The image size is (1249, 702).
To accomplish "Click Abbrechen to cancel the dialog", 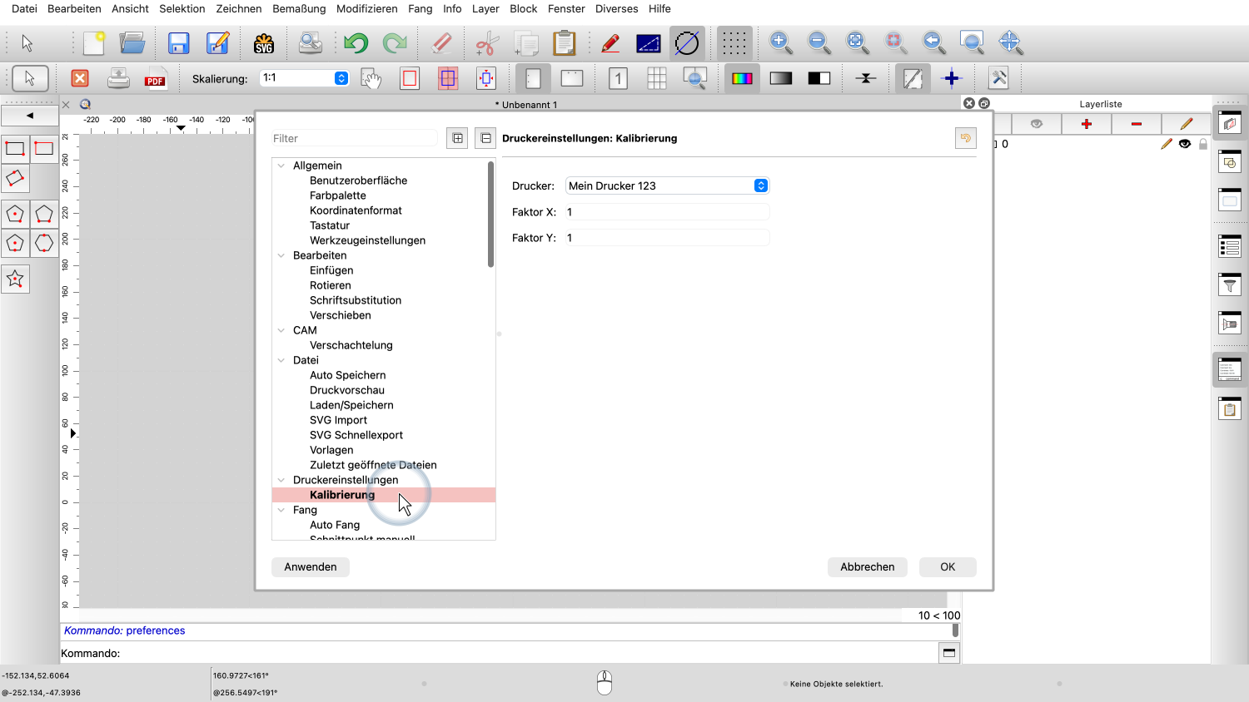I will [867, 566].
